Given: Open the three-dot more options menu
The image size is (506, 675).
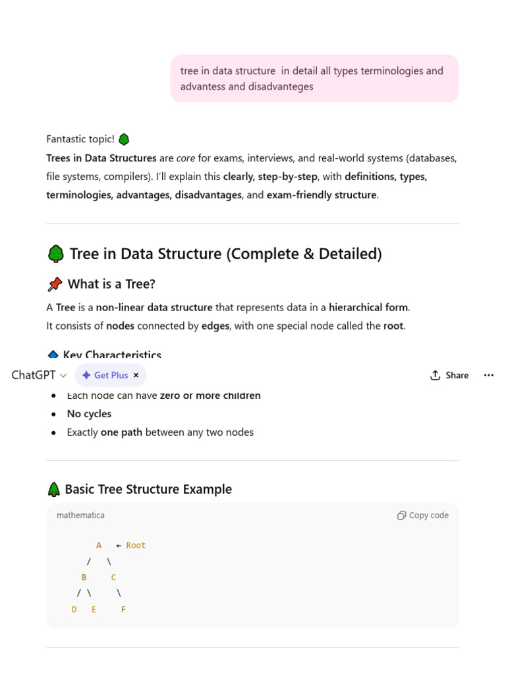Looking at the screenshot, I should click(x=489, y=375).
